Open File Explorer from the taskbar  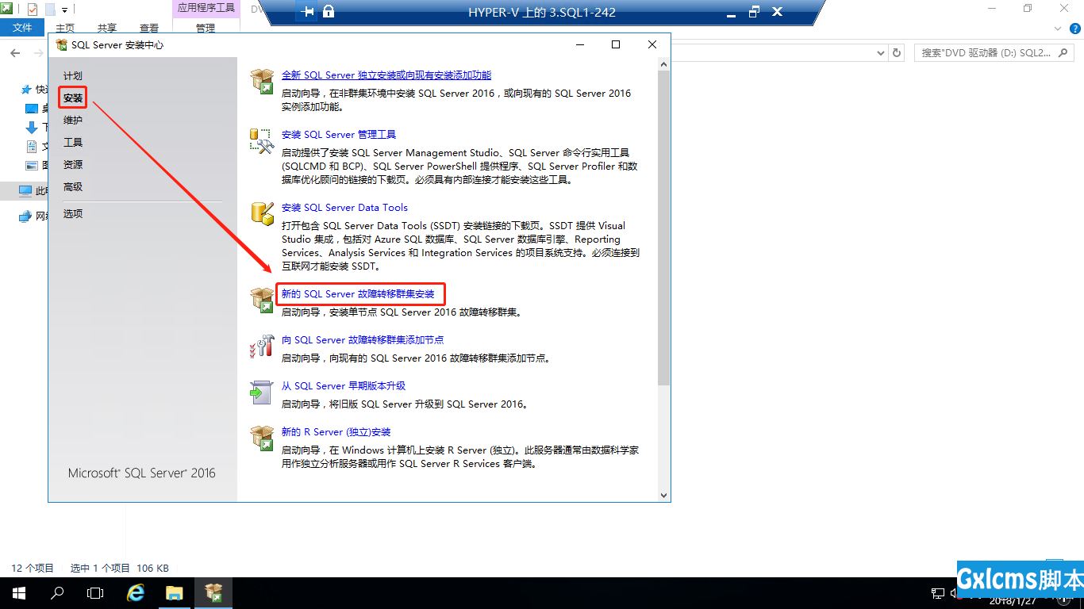(x=174, y=593)
